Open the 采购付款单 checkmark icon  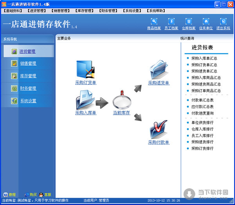(x=159, y=130)
